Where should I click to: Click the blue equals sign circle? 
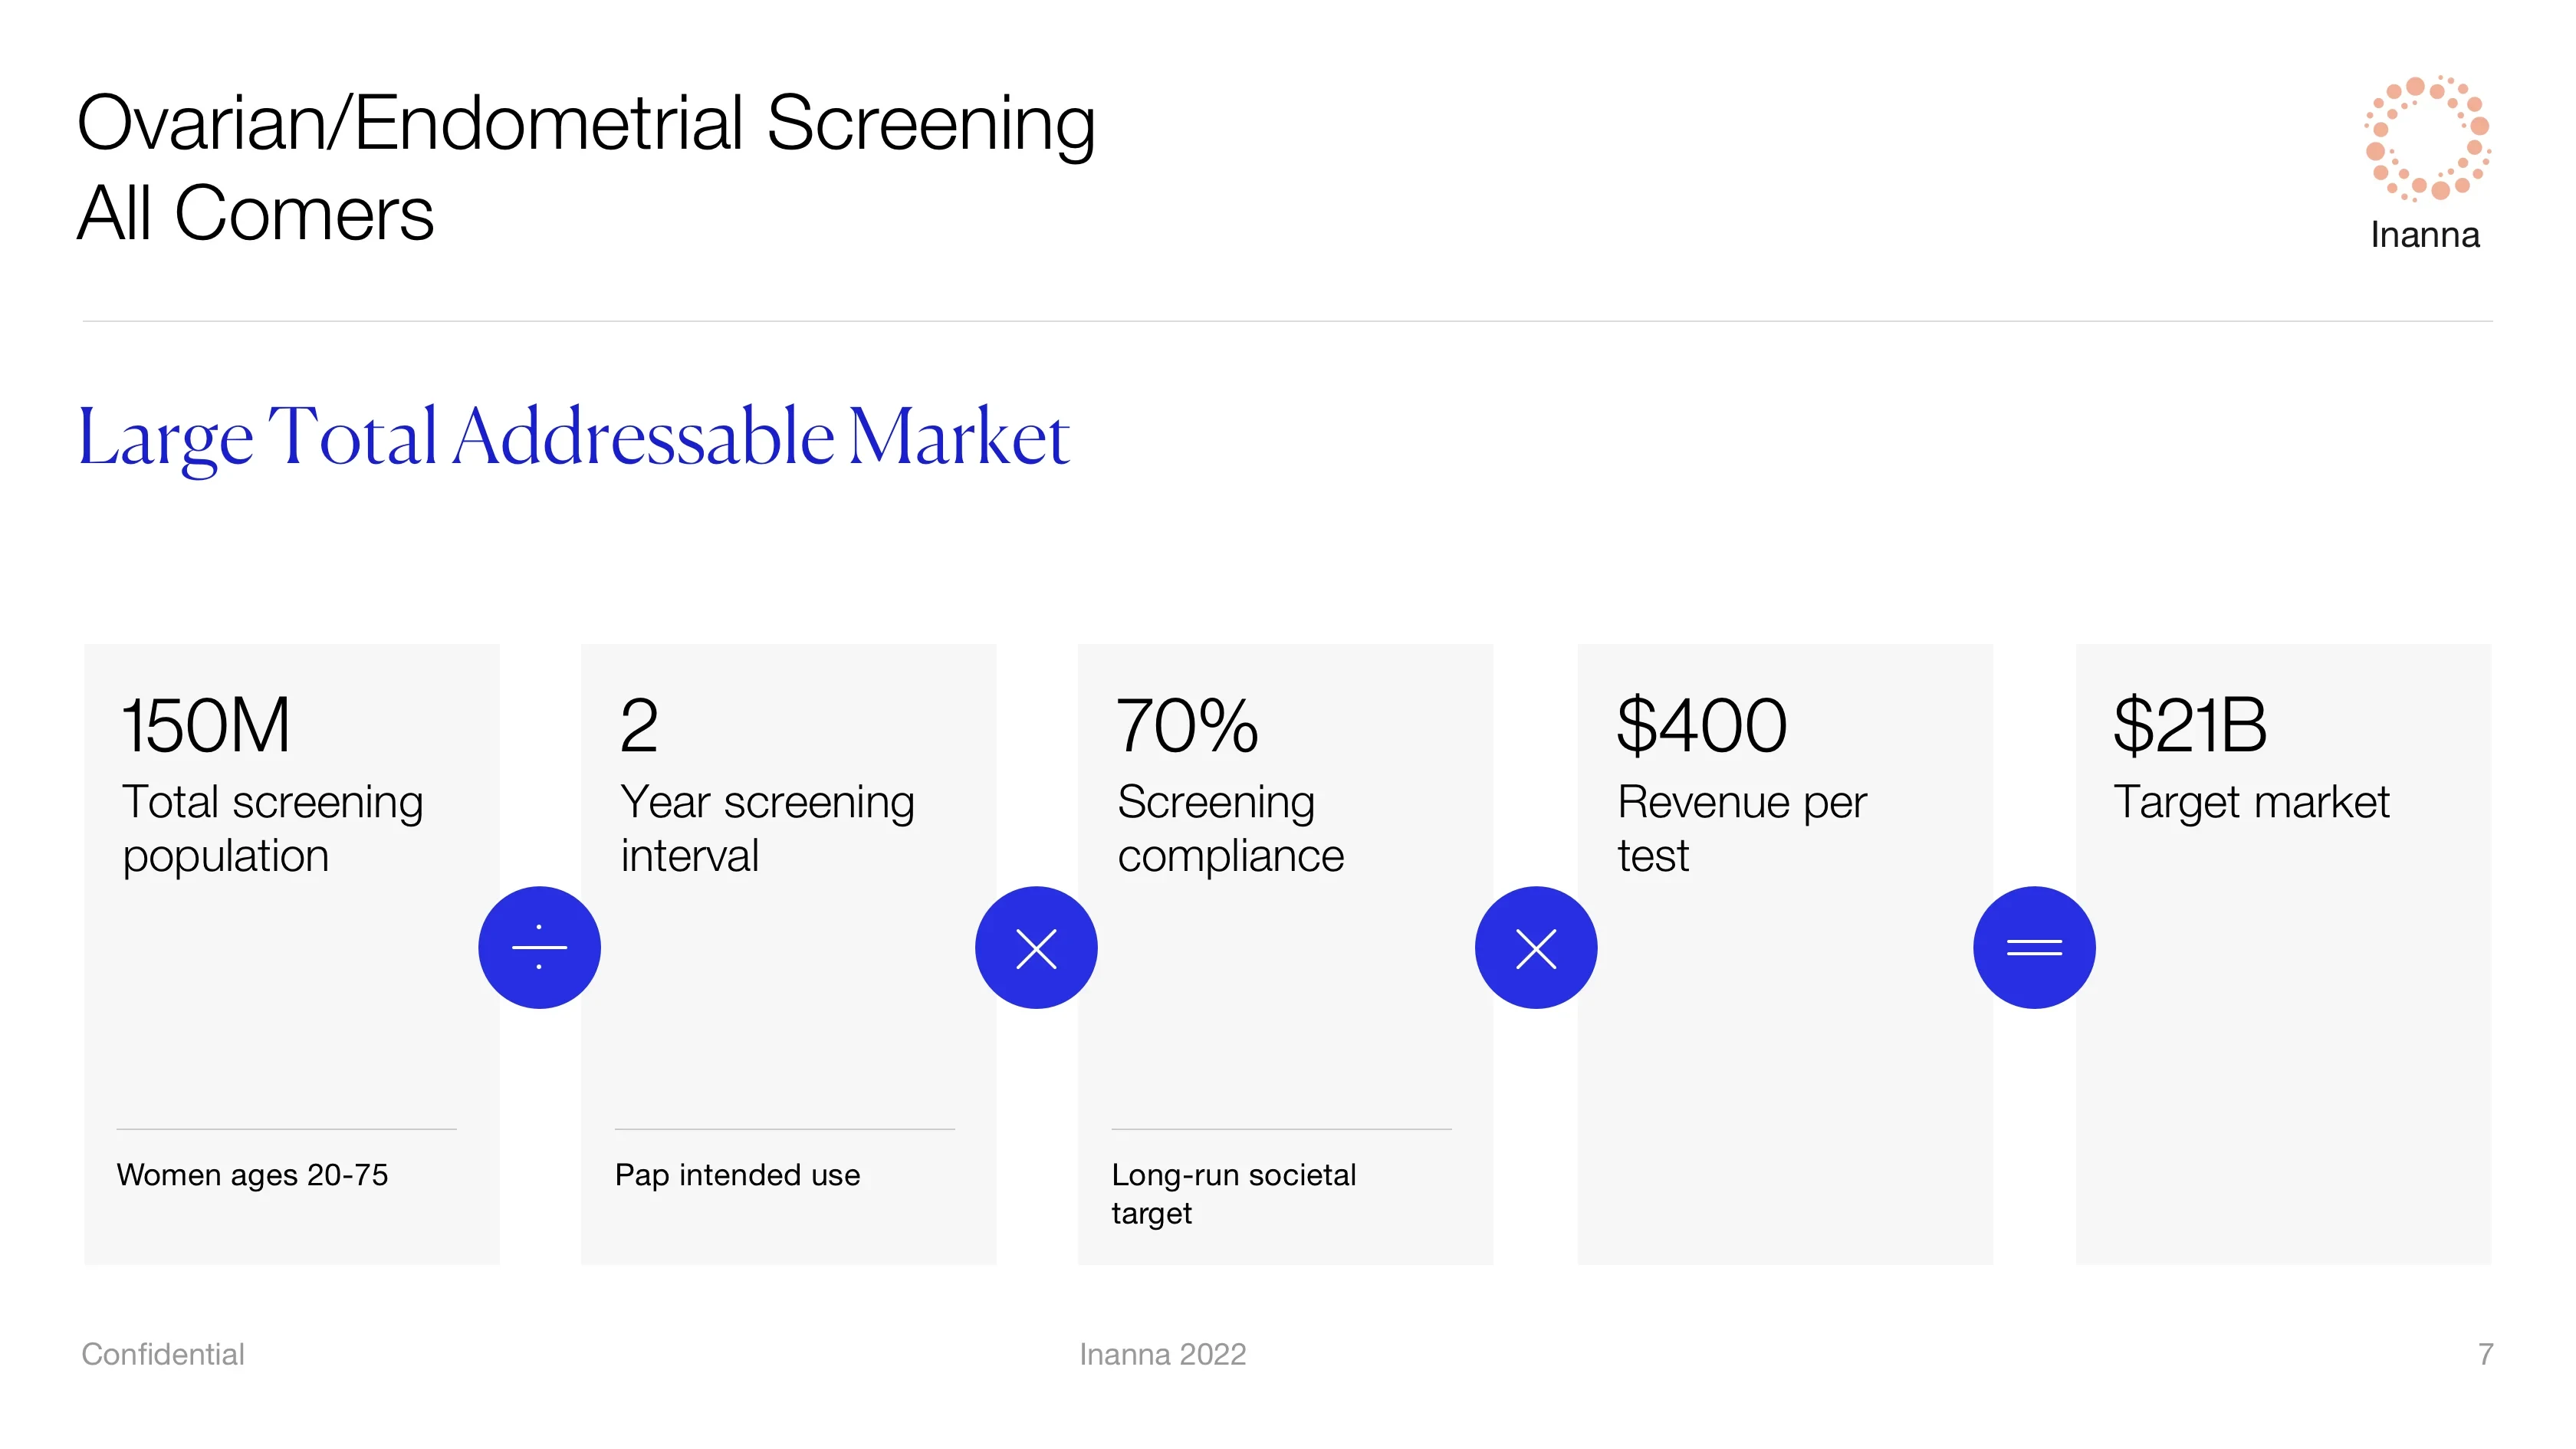[x=2034, y=947]
